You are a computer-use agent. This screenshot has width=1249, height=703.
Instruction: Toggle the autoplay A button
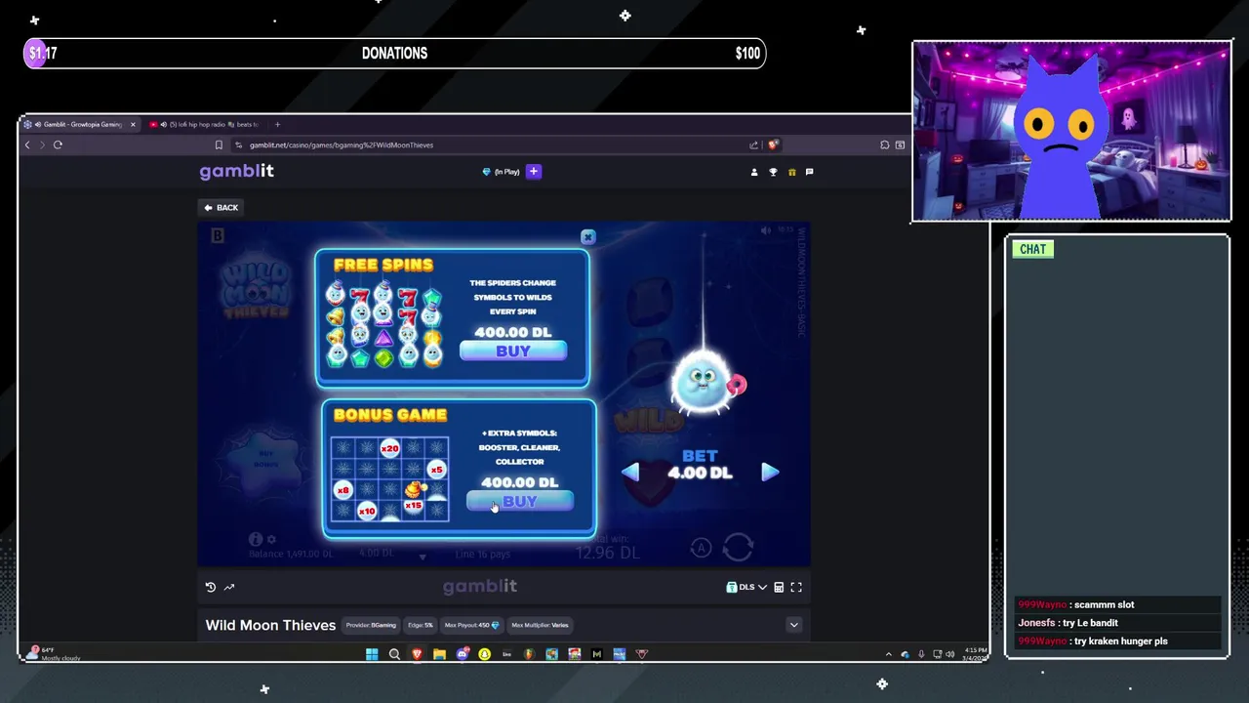click(701, 549)
